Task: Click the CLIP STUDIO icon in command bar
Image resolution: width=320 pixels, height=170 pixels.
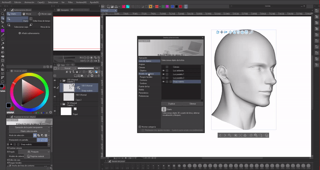Action: (x=103, y=6)
